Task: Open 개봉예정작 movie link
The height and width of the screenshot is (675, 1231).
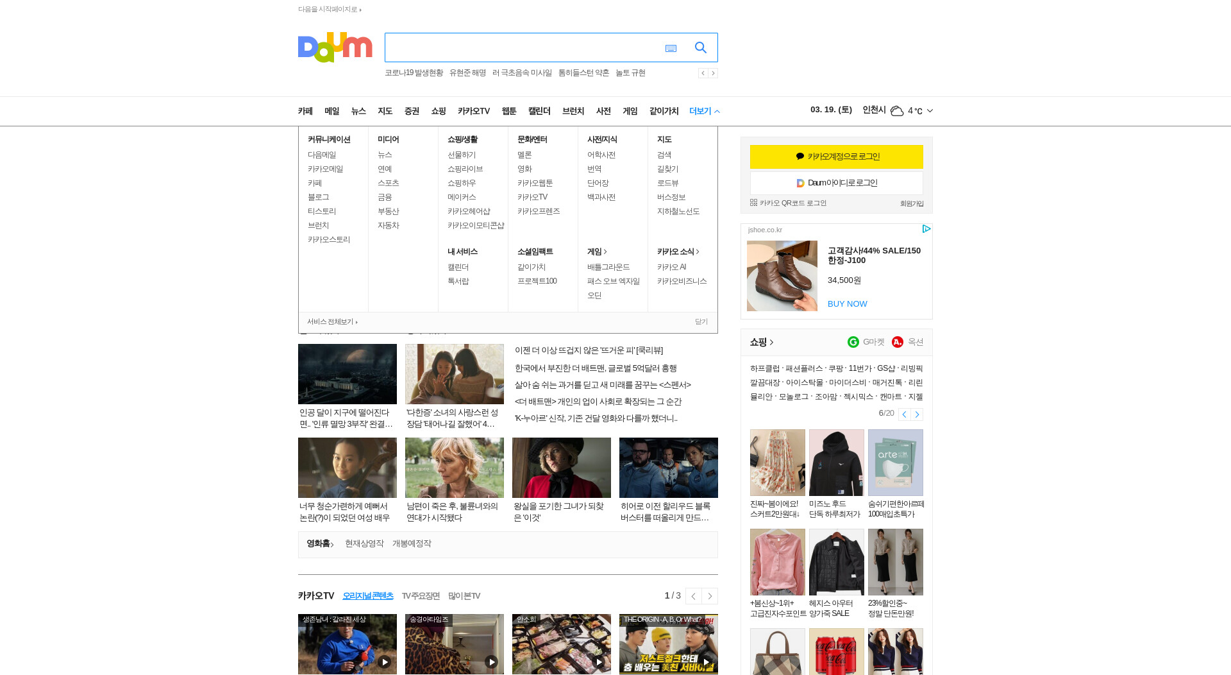Action: pos(412,543)
